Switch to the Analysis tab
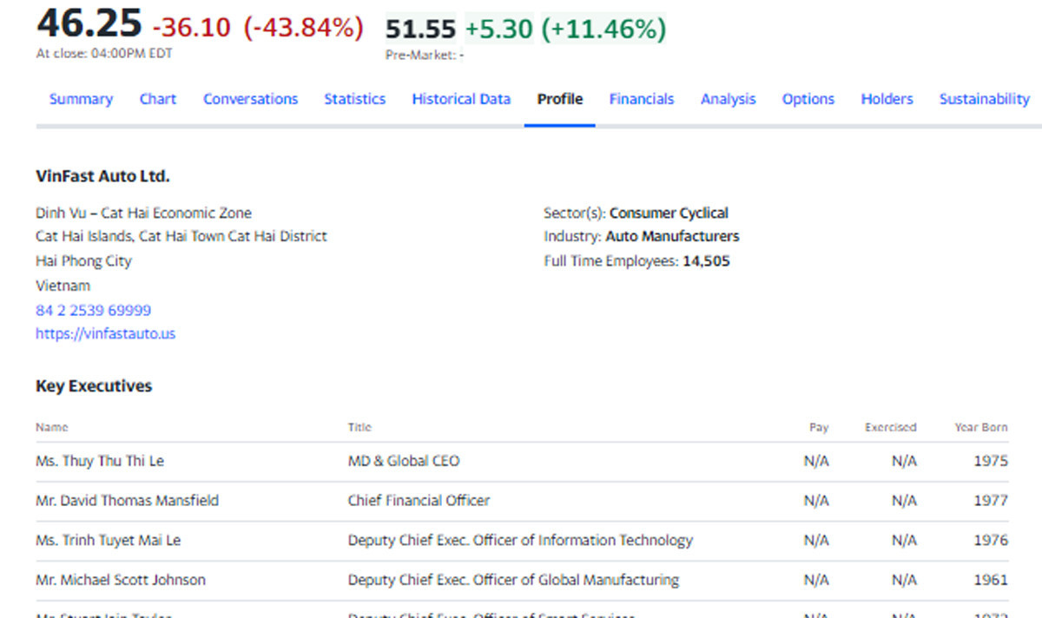The image size is (1042, 618). coord(728,99)
